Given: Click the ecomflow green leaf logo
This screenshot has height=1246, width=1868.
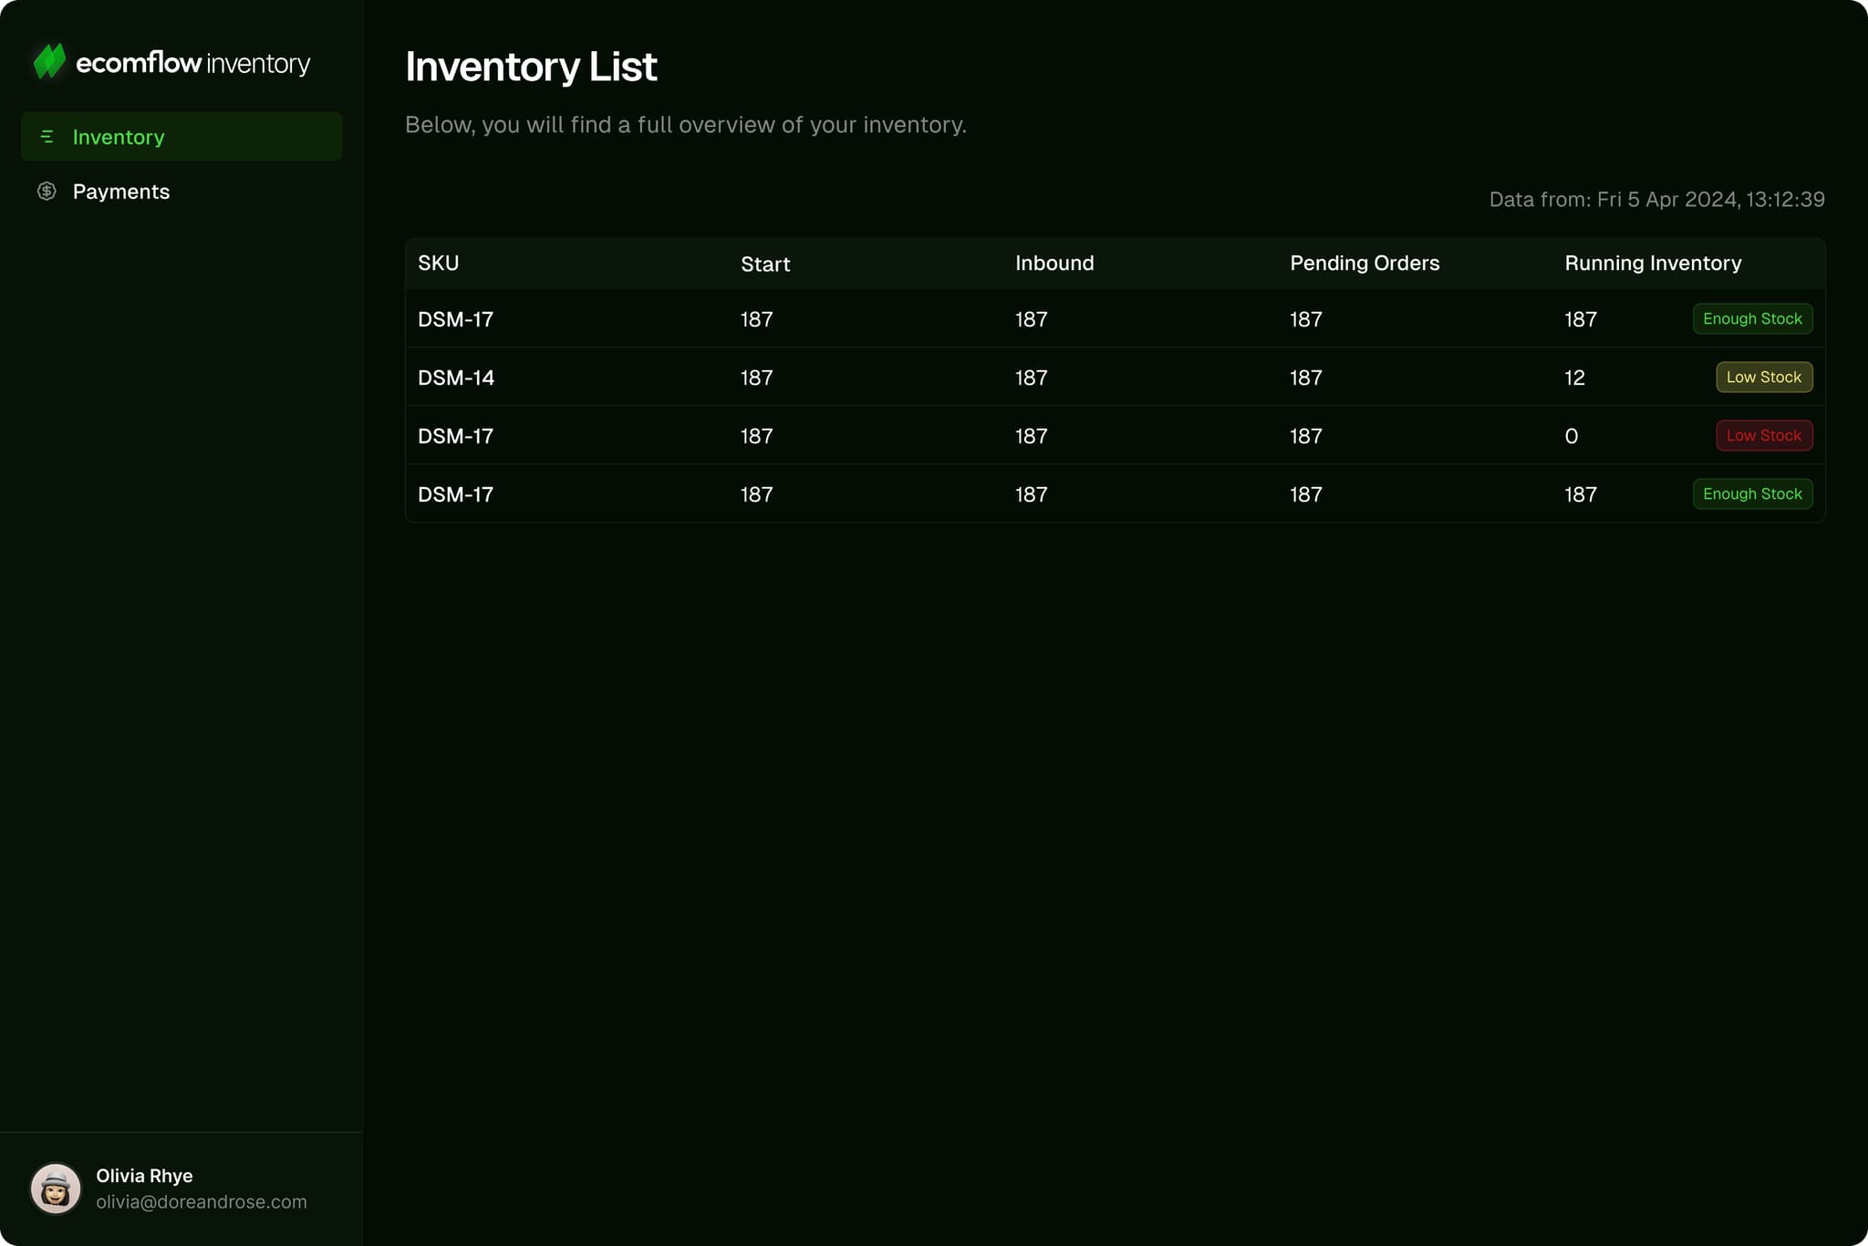Looking at the screenshot, I should pyautogui.click(x=49, y=62).
